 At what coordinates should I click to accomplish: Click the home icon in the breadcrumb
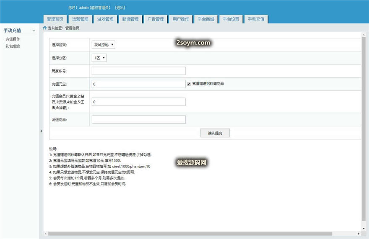pos(45,28)
